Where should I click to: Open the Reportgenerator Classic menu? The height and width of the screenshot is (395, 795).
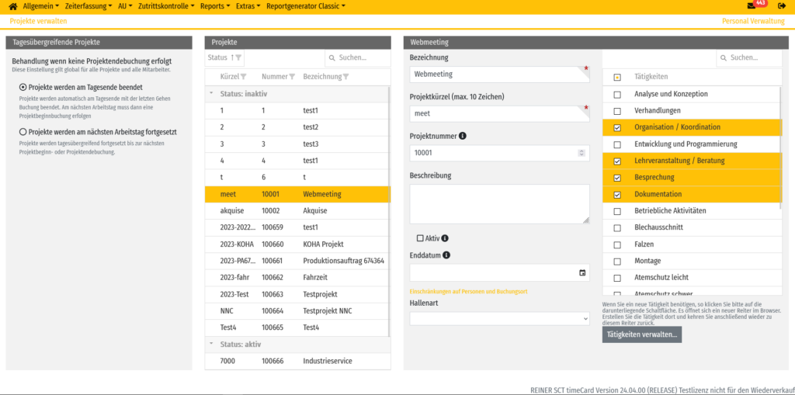(x=306, y=6)
